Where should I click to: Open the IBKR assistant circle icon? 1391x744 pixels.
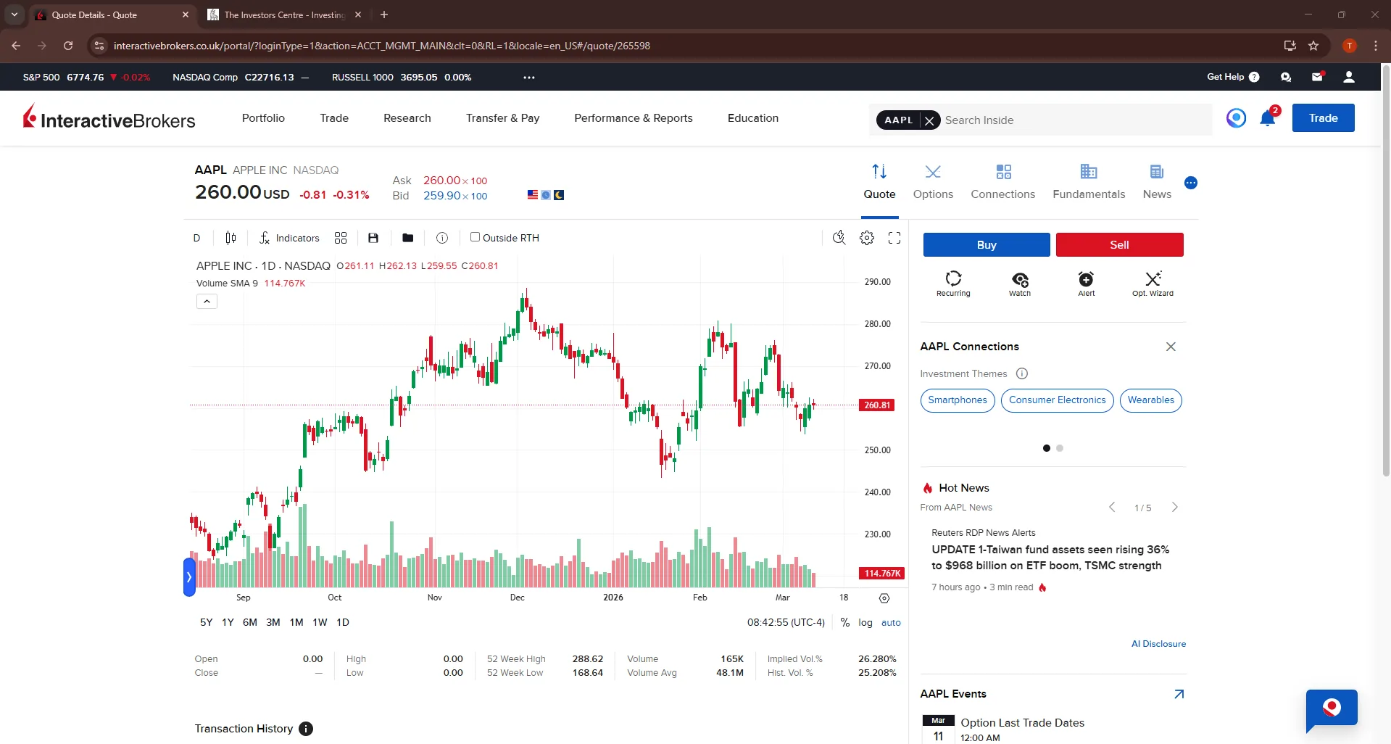[x=1237, y=117]
